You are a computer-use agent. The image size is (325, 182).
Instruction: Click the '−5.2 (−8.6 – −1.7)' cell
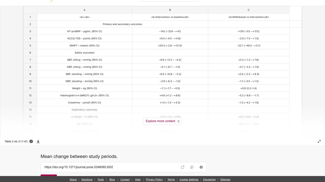click(x=249, y=95)
